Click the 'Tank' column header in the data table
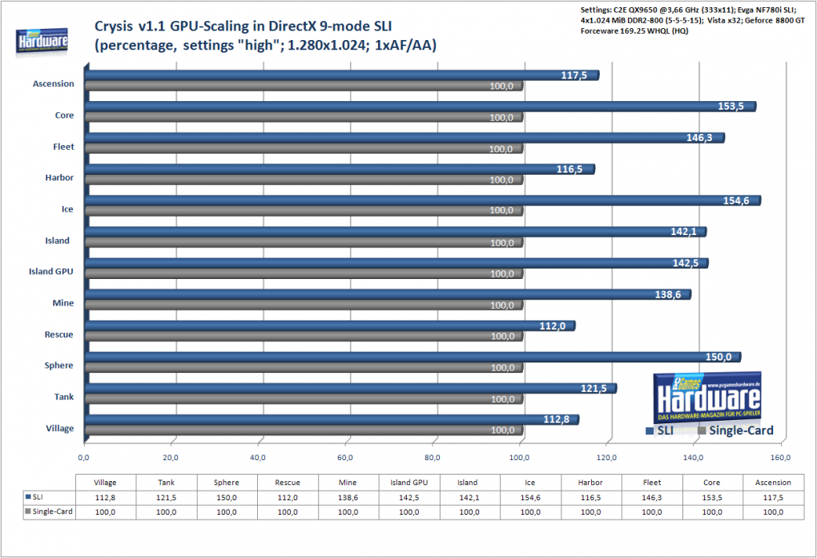This screenshot has height=558, width=817. [x=167, y=483]
